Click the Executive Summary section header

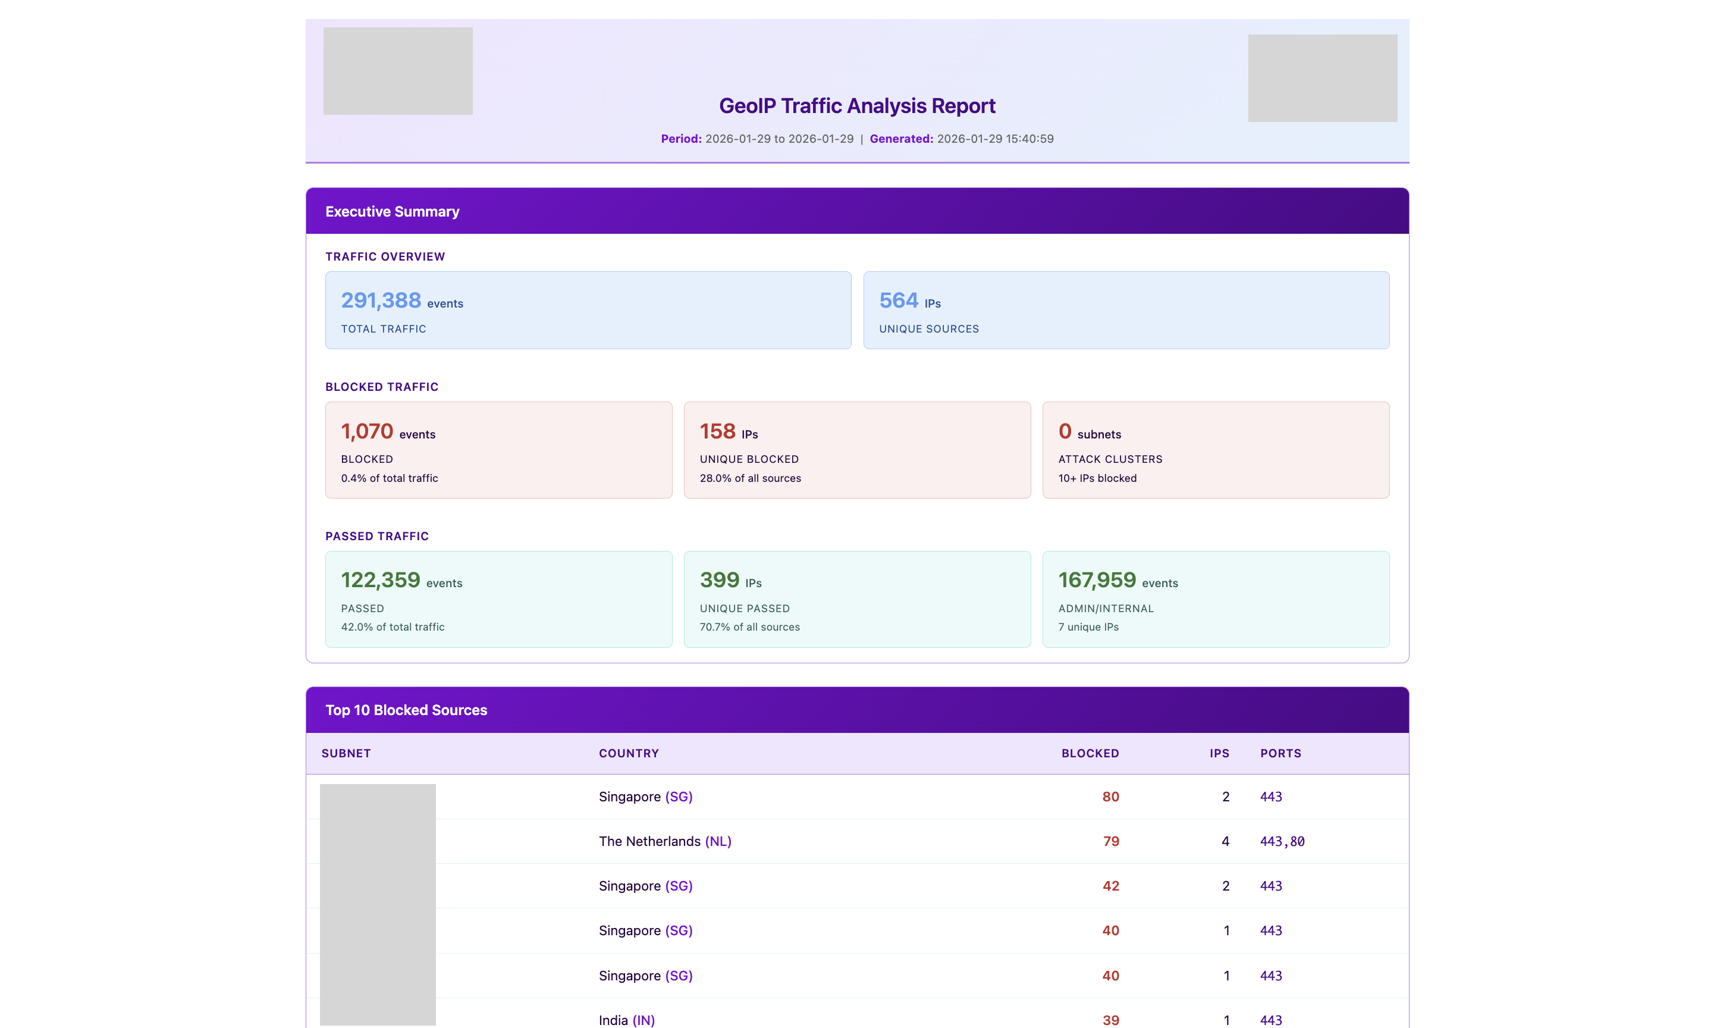392,211
